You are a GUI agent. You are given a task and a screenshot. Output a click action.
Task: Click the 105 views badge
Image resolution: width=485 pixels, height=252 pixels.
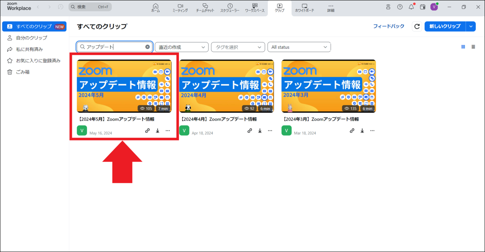point(146,108)
